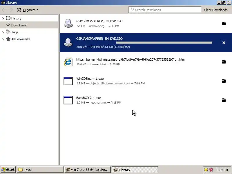The image size is (232, 174).
Task: Expand the All Bookmarks tree node
Action: pos(3,39)
